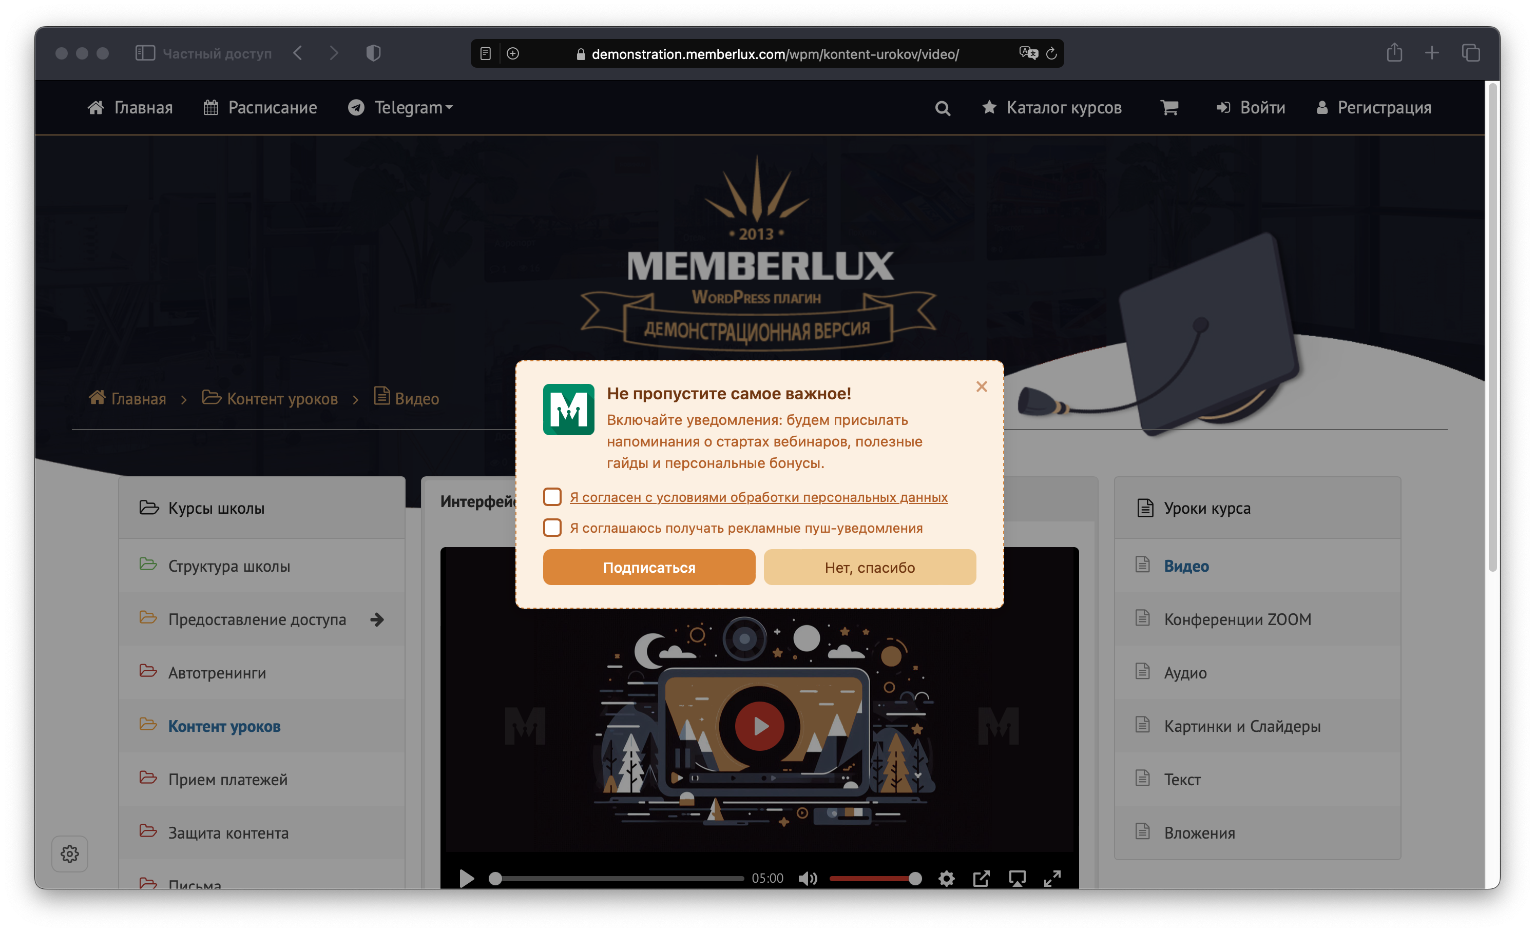The height and width of the screenshot is (932, 1535).
Task: Select Прием платежей in the courses list
Action: (x=262, y=780)
